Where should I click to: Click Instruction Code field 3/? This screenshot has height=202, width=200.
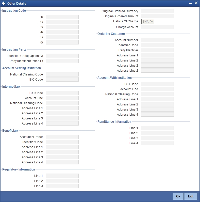[x=62, y=27]
